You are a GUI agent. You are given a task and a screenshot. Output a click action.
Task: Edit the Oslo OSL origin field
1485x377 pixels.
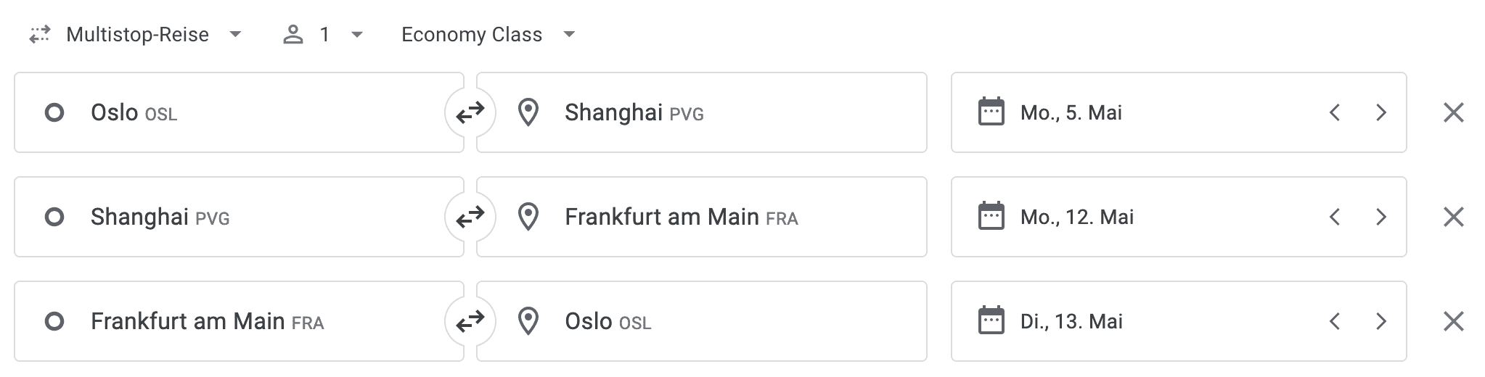[x=240, y=112]
